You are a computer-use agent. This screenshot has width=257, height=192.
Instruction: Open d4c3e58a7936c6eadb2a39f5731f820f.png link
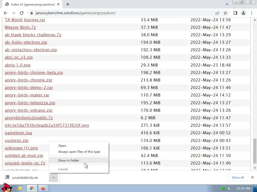pos(47,125)
